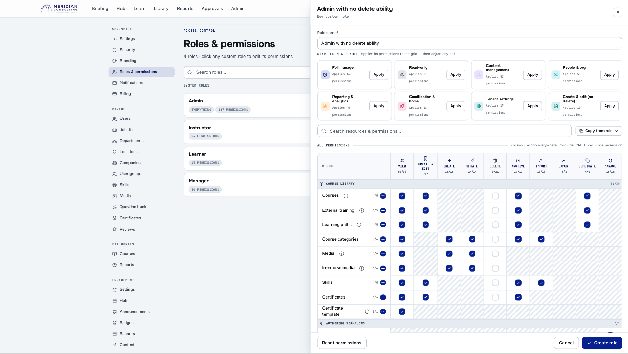Click the Duplicate column header icon
The width and height of the screenshot is (628, 354).
tap(587, 161)
